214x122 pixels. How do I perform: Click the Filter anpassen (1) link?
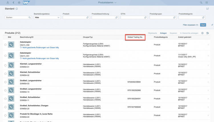(x=190, y=25)
